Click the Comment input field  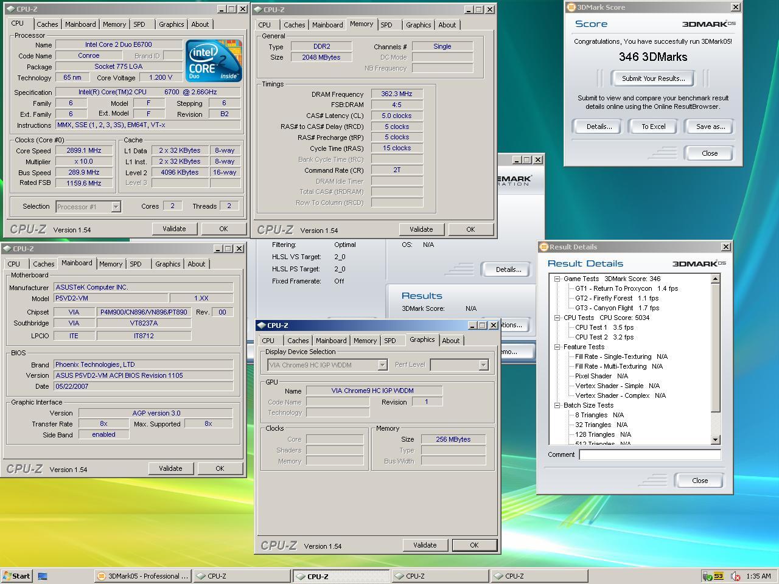[x=650, y=454]
